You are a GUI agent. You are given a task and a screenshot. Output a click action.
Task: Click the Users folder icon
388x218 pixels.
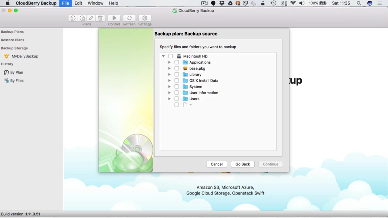[x=185, y=99]
